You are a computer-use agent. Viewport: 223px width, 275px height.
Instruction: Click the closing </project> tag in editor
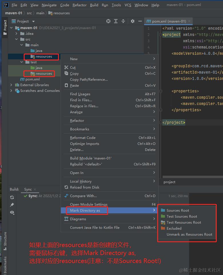tap(174, 122)
